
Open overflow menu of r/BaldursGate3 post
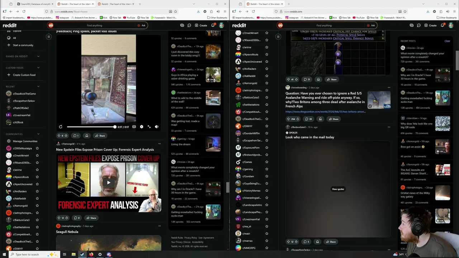389,127
